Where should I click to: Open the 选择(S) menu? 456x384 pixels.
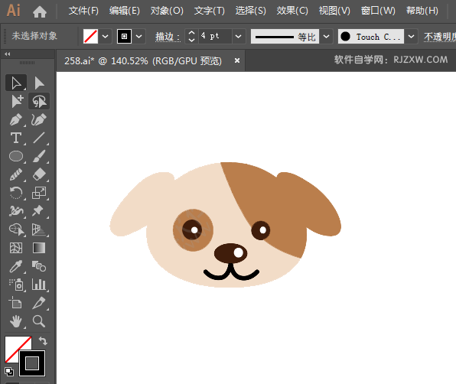click(x=250, y=11)
